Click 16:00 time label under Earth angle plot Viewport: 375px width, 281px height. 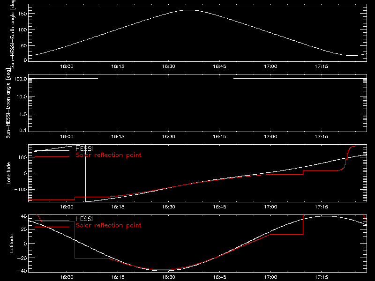67,67
